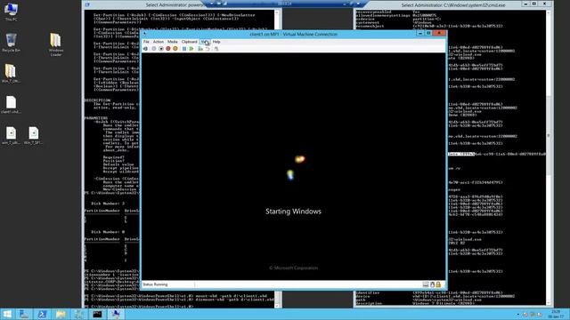The width and height of the screenshot is (570, 320).
Task: Select Recycle Bin desktop icon
Action: tap(11, 43)
